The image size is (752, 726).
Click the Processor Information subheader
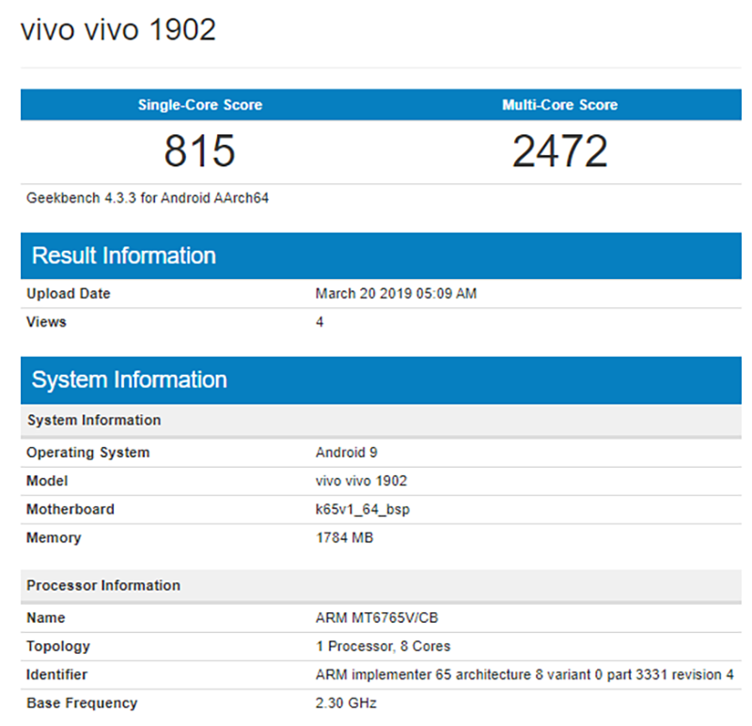pos(381,586)
